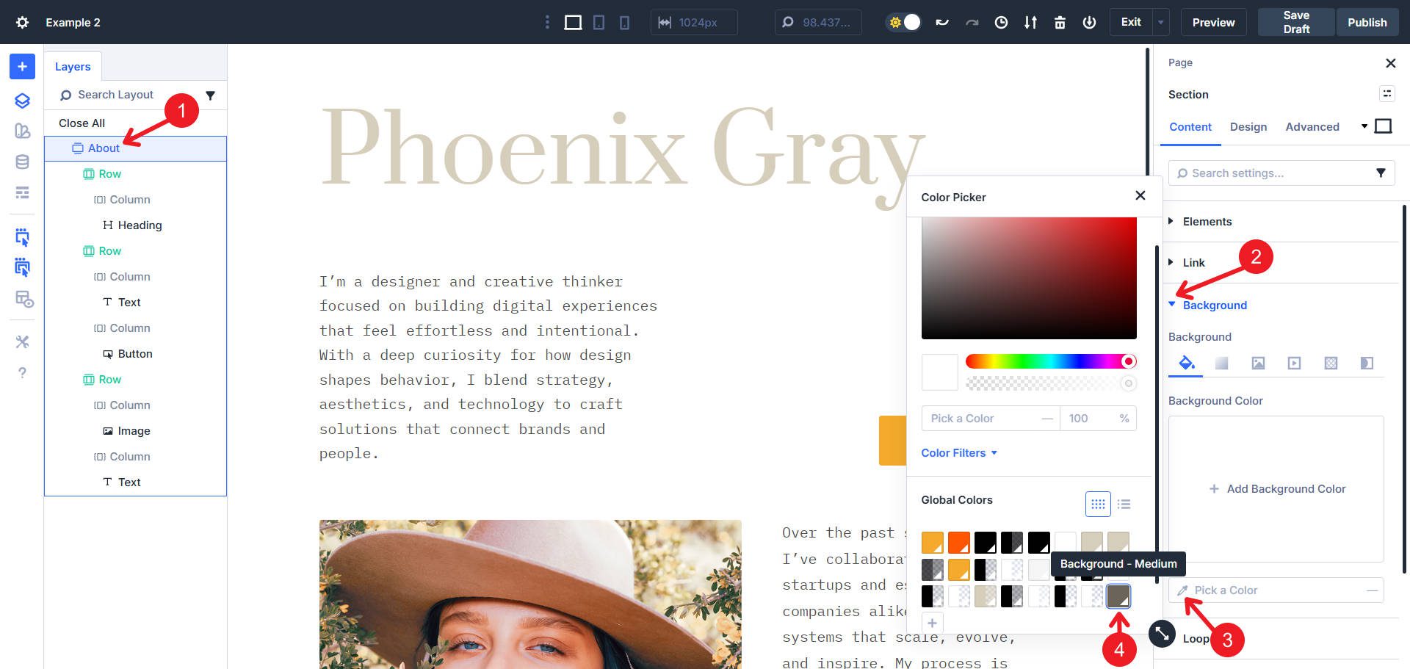Expand the Elements settings group

(1207, 222)
